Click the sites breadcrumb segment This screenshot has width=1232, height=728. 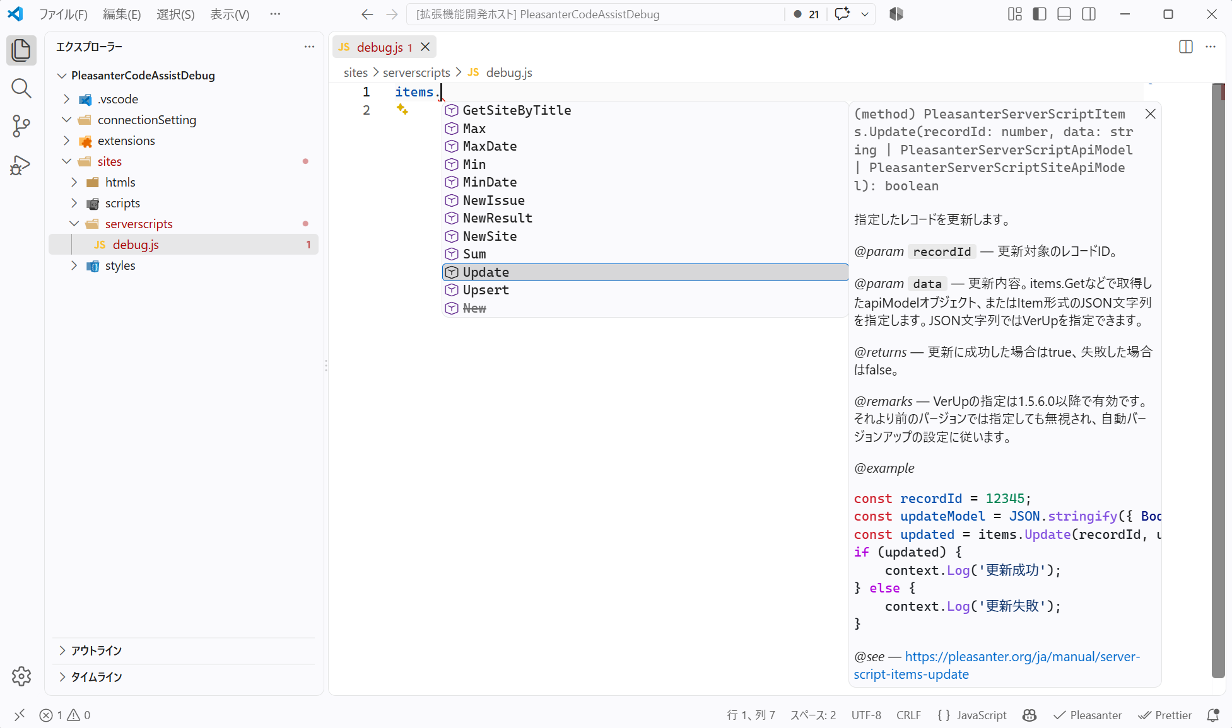(x=356, y=72)
